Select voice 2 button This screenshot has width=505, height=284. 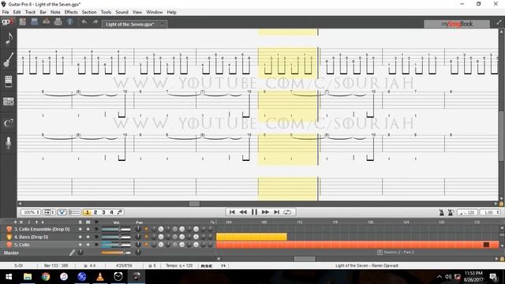click(x=95, y=212)
